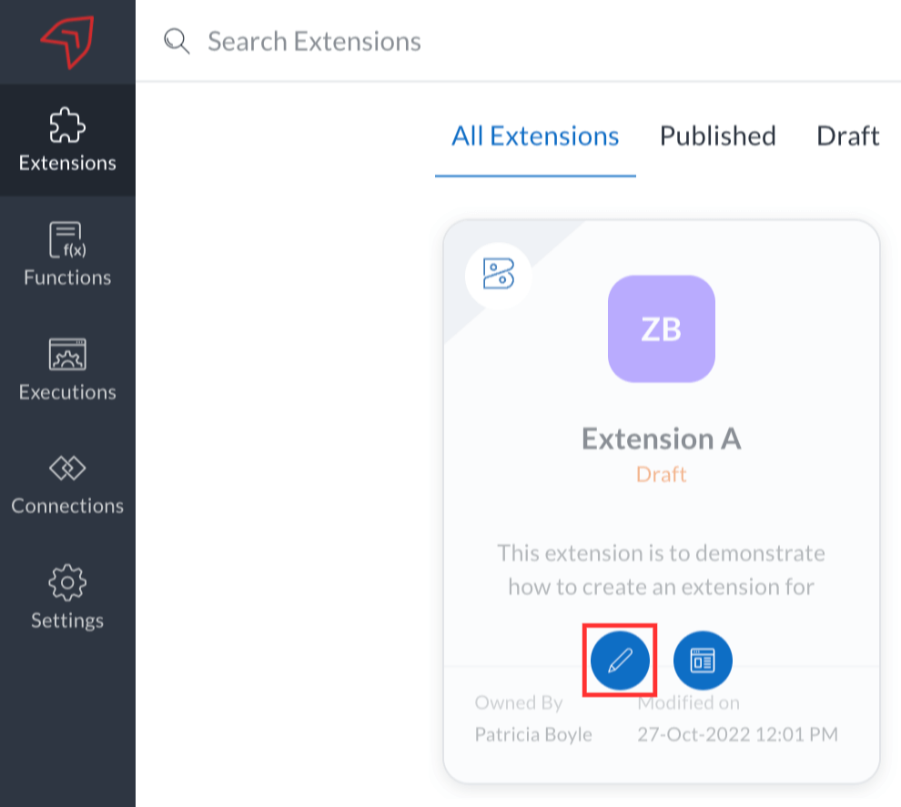Click the search magnifier icon
Screen dimensions: 901x807
pyautogui.click(x=177, y=41)
